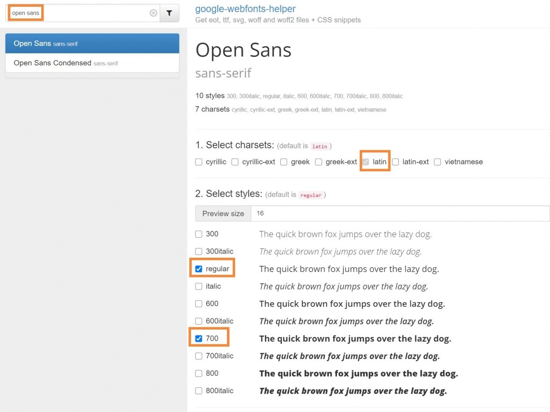Click the tagline starting with "Get eot, ttf, svg"

[278, 20]
